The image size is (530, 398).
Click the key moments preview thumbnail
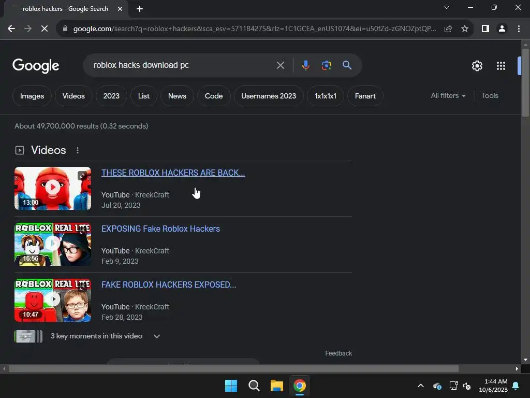pyautogui.click(x=28, y=336)
